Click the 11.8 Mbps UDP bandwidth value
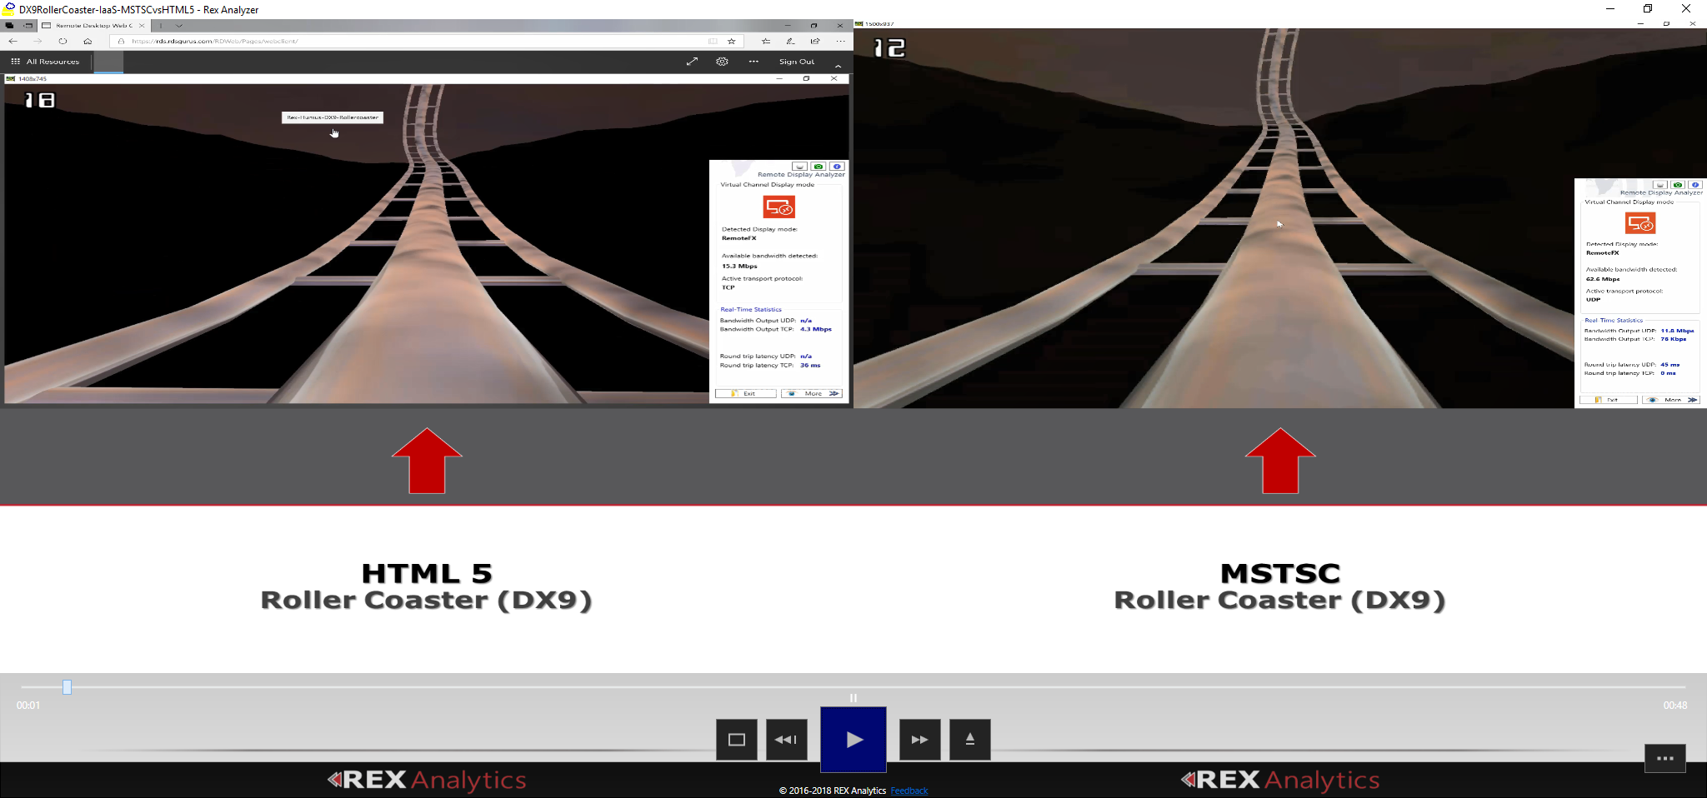Image resolution: width=1707 pixels, height=798 pixels. point(1677,331)
